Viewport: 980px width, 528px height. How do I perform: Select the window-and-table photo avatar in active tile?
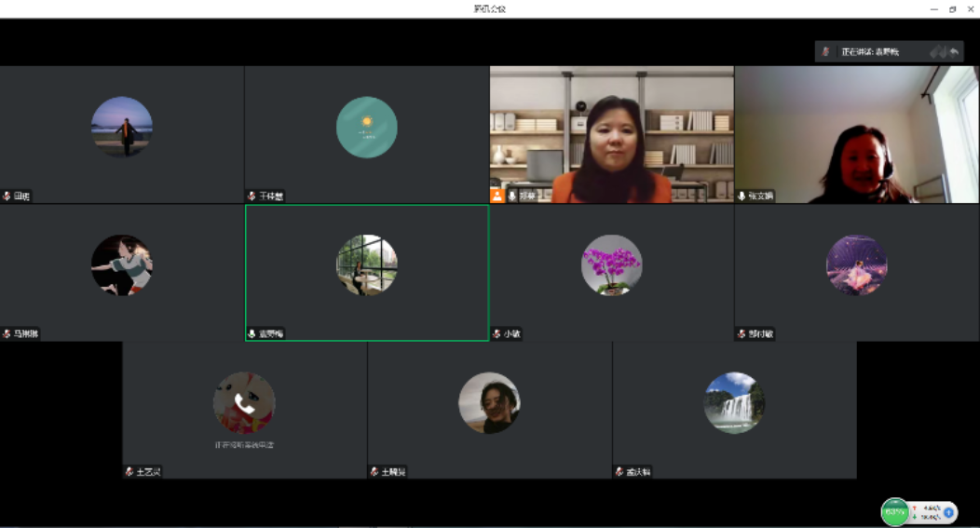pos(366,265)
